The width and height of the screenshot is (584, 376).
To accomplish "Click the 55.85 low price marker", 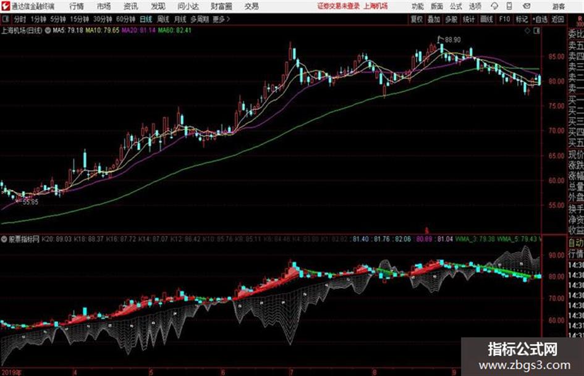I will [x=30, y=202].
